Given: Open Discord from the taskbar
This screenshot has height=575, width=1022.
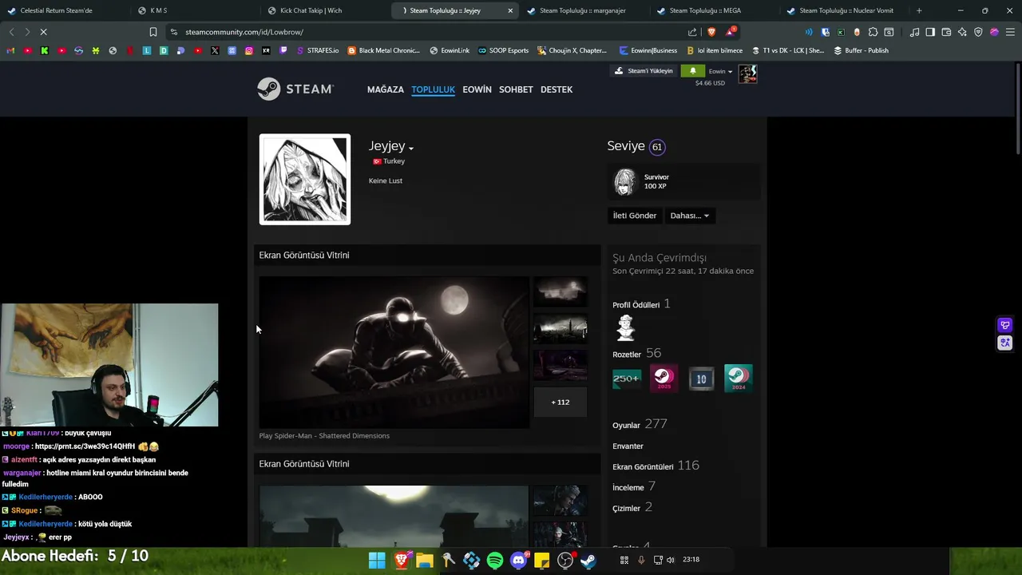Looking at the screenshot, I should (x=518, y=560).
